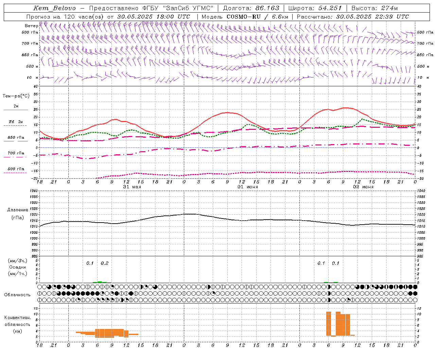The height and width of the screenshot is (348, 435).
Task: Click the forecast start time 30.05.2025 18:00 UTC
Action: pyautogui.click(x=153, y=17)
